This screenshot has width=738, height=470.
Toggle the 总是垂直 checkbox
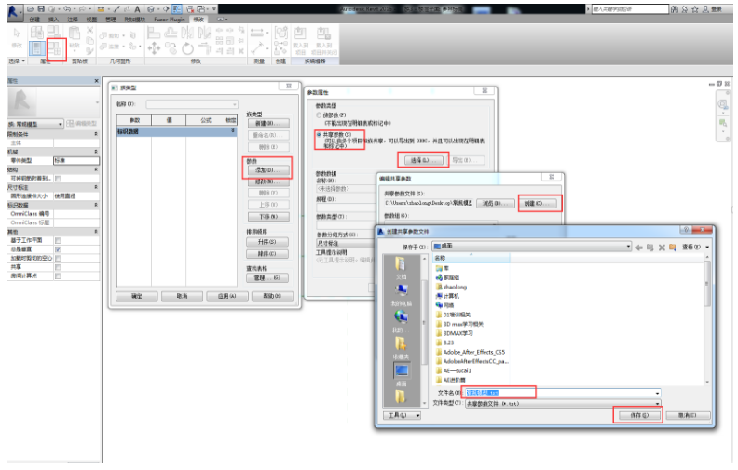(58, 249)
